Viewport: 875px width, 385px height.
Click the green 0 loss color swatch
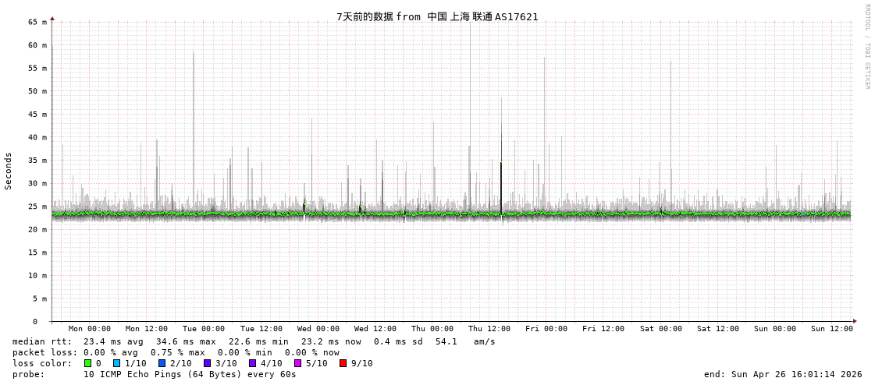tap(88, 363)
